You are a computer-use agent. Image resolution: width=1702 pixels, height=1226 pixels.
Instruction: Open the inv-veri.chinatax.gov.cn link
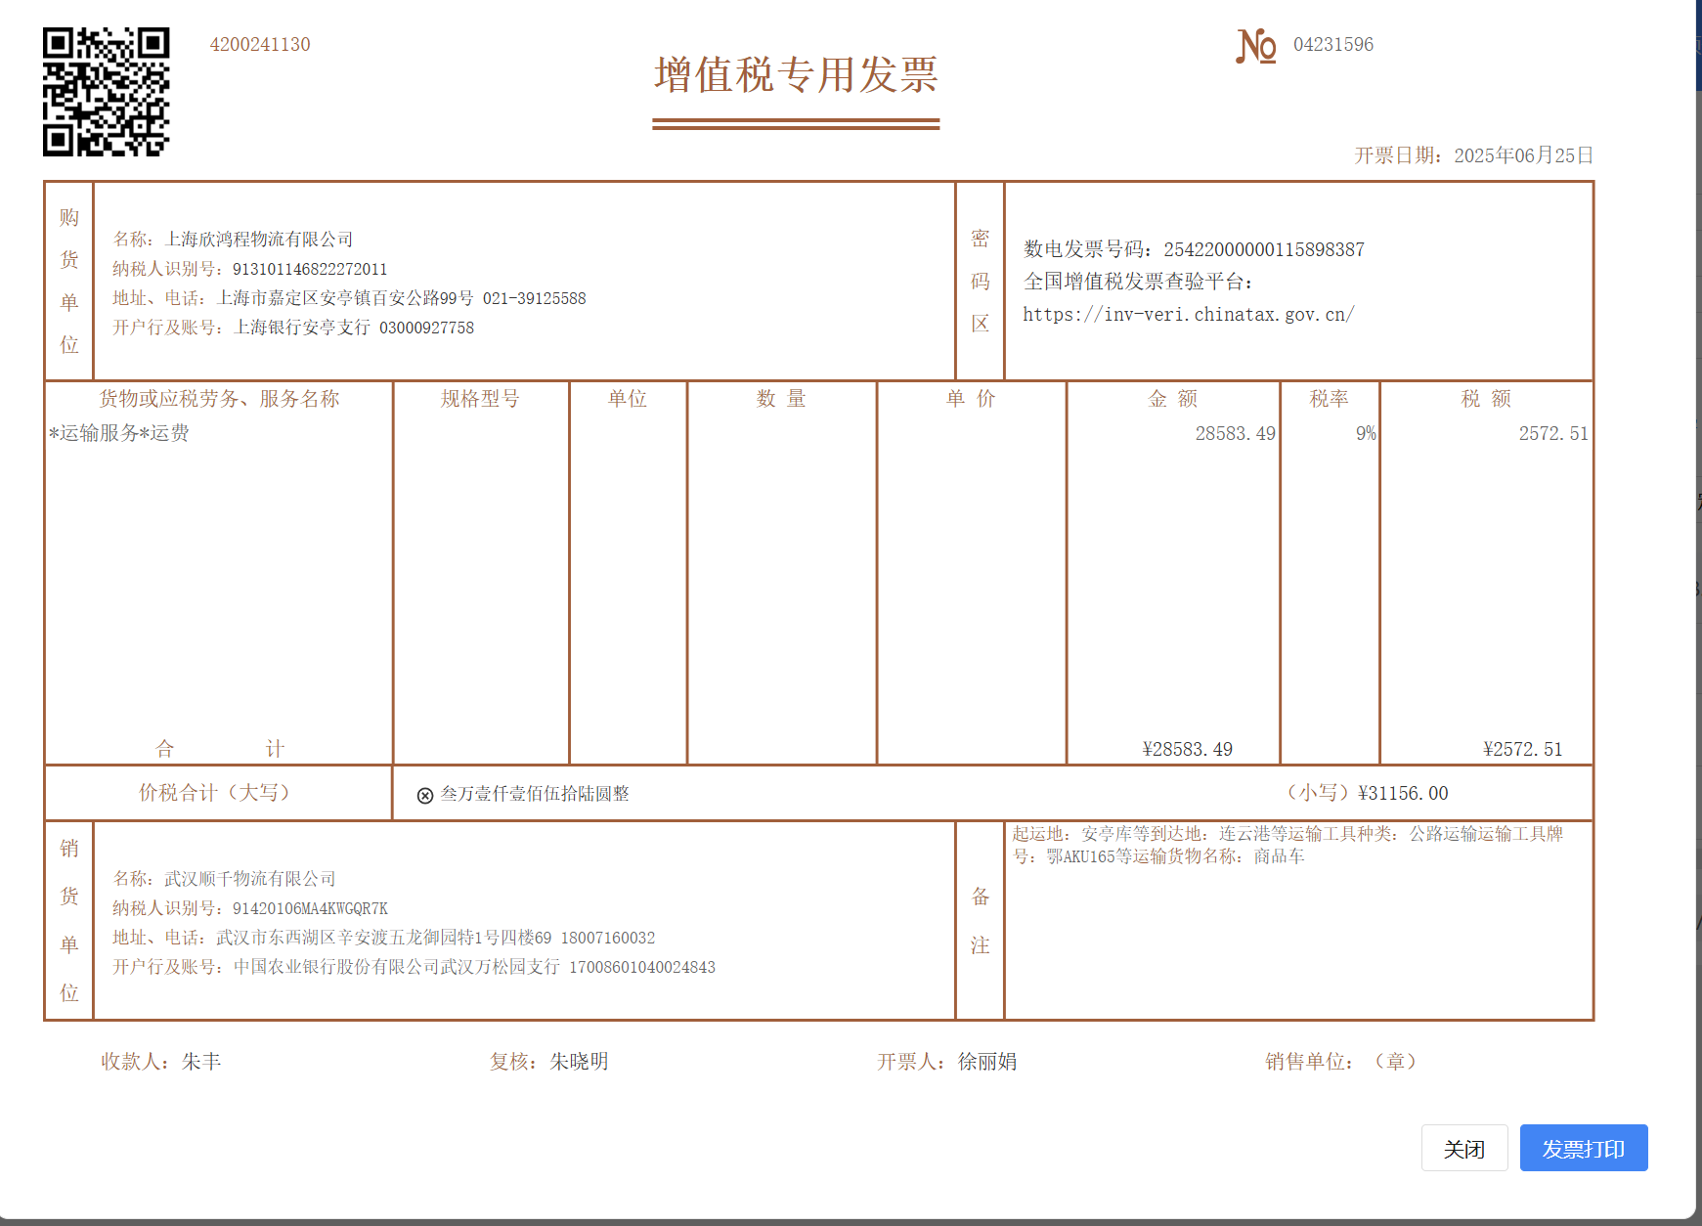[x=1188, y=315]
